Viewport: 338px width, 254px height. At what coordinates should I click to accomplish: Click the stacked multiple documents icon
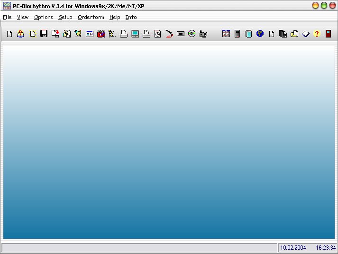click(283, 34)
